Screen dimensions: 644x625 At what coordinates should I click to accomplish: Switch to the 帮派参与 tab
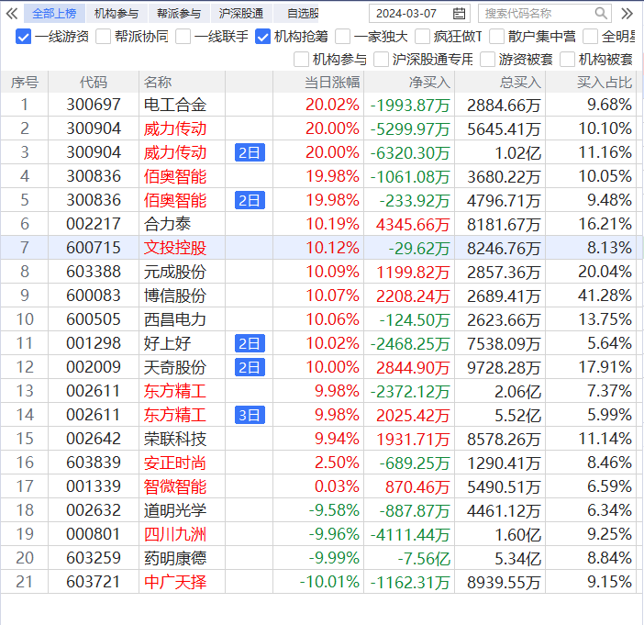179,14
